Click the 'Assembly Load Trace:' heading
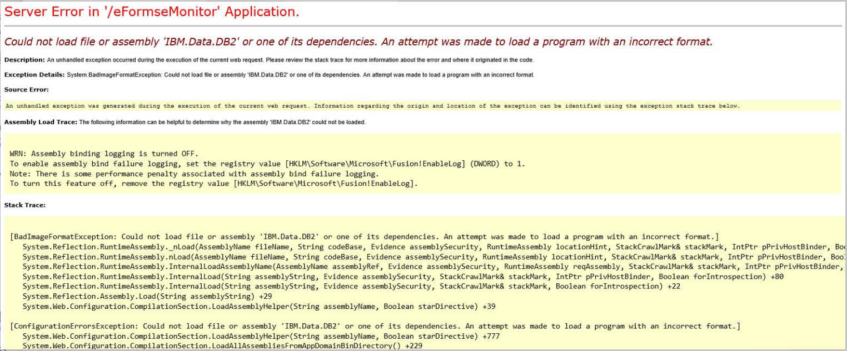 pyautogui.click(x=39, y=120)
